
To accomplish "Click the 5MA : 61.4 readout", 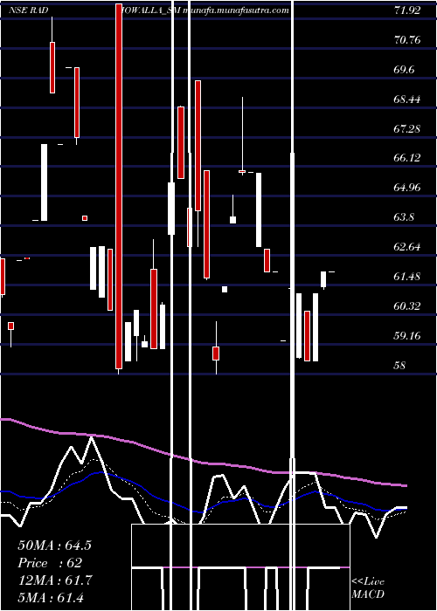I will coord(51,597).
